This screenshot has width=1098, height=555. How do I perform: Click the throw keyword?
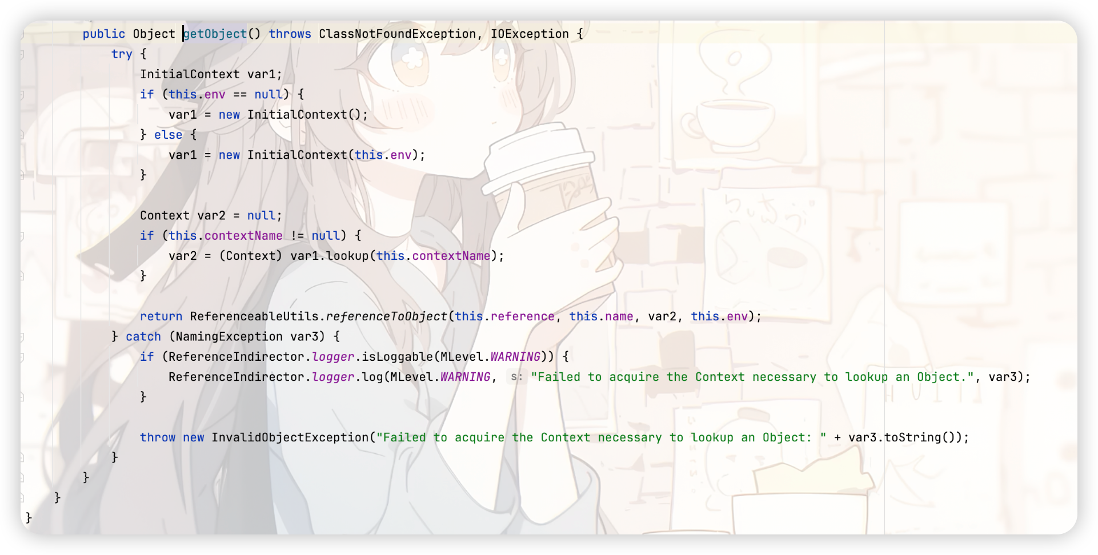[158, 437]
